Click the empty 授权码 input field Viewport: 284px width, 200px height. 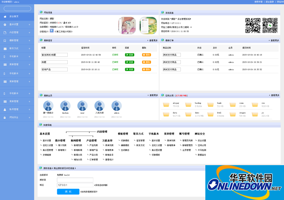click(x=75, y=180)
